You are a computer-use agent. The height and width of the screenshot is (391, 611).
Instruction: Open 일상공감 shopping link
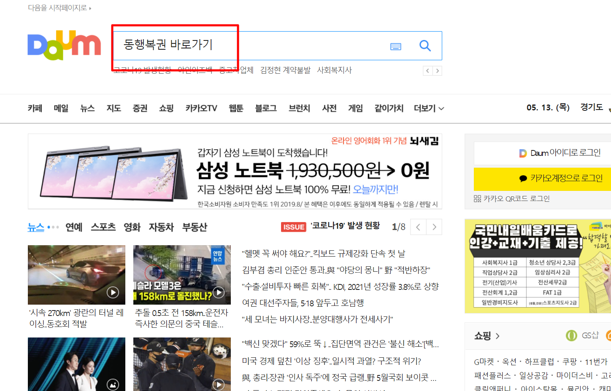[x=533, y=375]
